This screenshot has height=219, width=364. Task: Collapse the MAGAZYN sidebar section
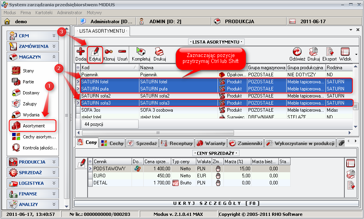[55, 57]
